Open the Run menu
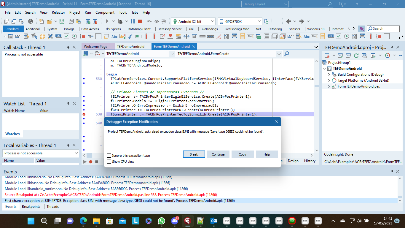This screenshot has height=228, width=405. click(x=88, y=12)
